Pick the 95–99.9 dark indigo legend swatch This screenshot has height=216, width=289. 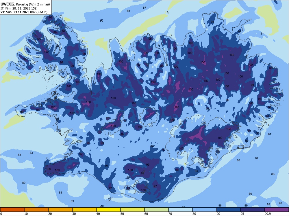[253, 210]
